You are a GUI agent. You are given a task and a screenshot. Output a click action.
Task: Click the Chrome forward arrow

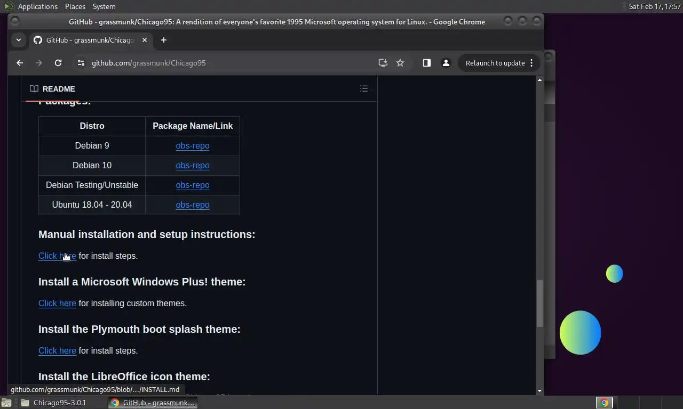[x=38, y=63]
